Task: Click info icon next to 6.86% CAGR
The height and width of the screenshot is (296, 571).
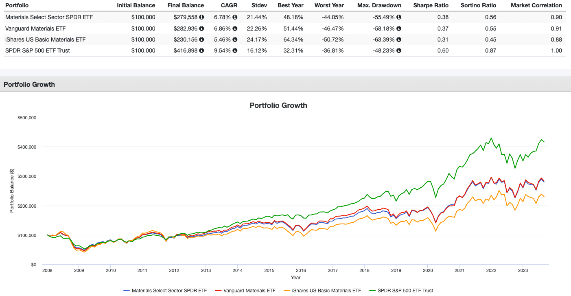Action: [235, 29]
